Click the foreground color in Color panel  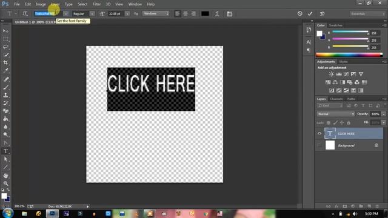319,33
